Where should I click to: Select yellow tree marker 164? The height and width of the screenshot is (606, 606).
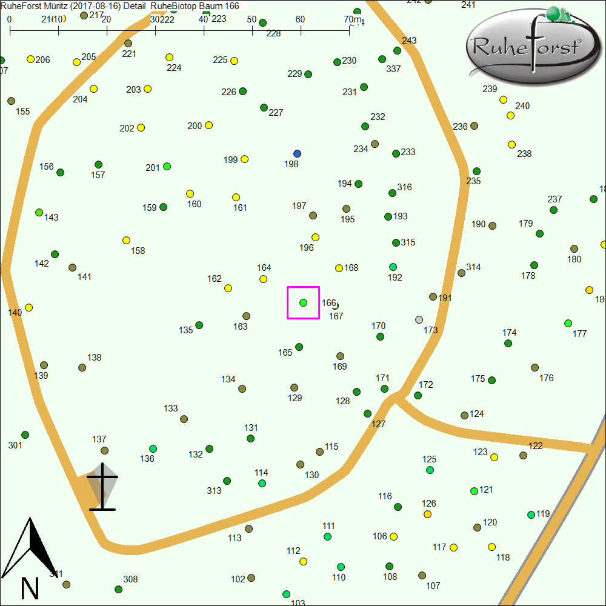point(263,279)
